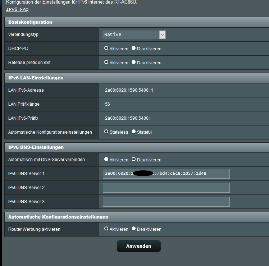This screenshot has width=269, height=266.
Task: Choose Stateless automatic configuration
Action: 106,132
